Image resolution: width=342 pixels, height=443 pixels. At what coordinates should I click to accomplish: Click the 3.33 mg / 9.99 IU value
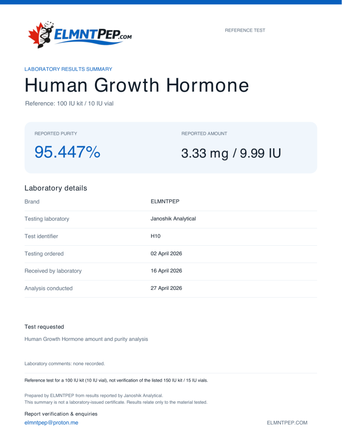[231, 154]
